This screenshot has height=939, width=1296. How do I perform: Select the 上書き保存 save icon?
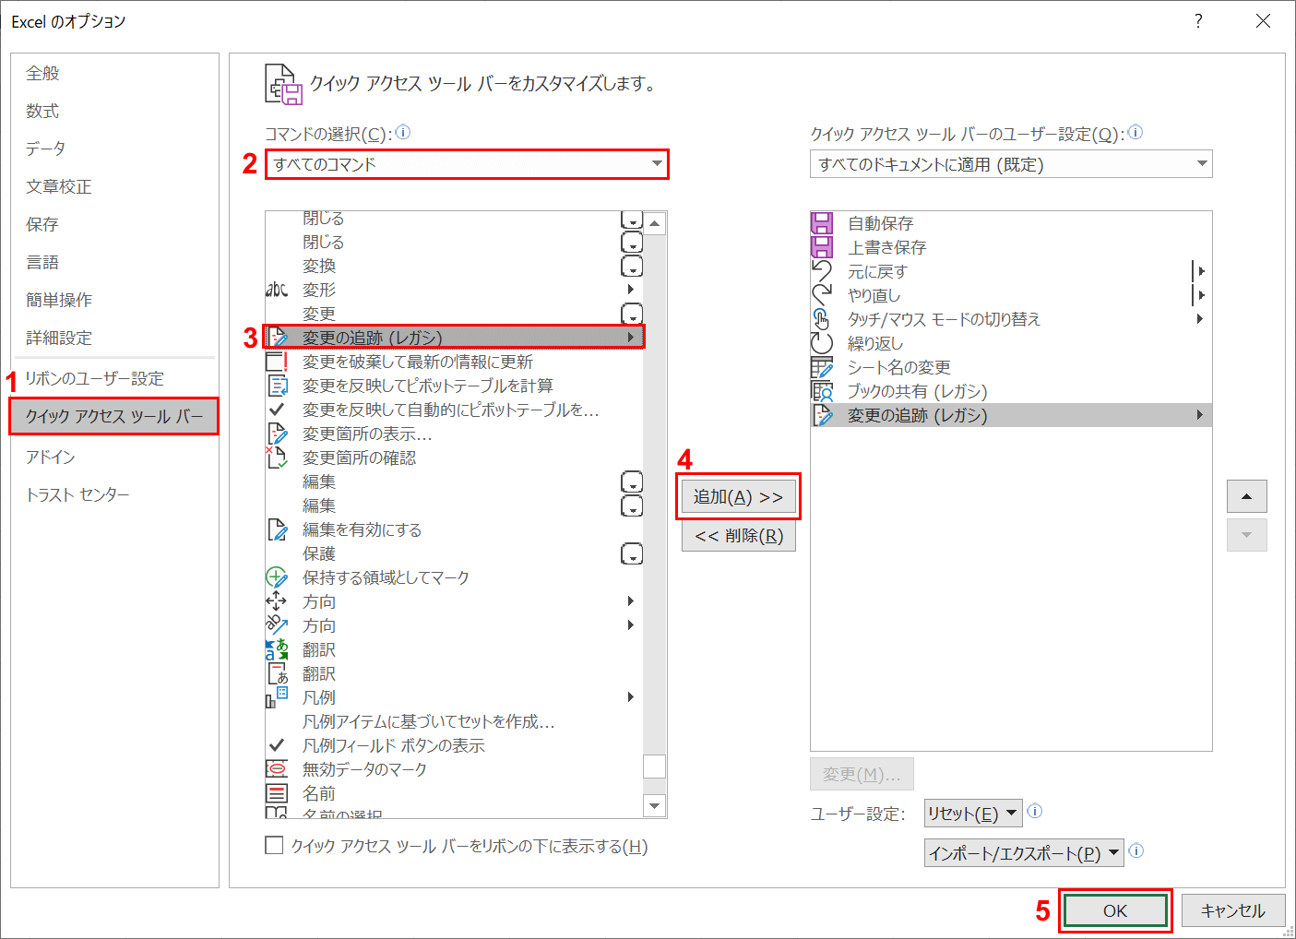(822, 246)
